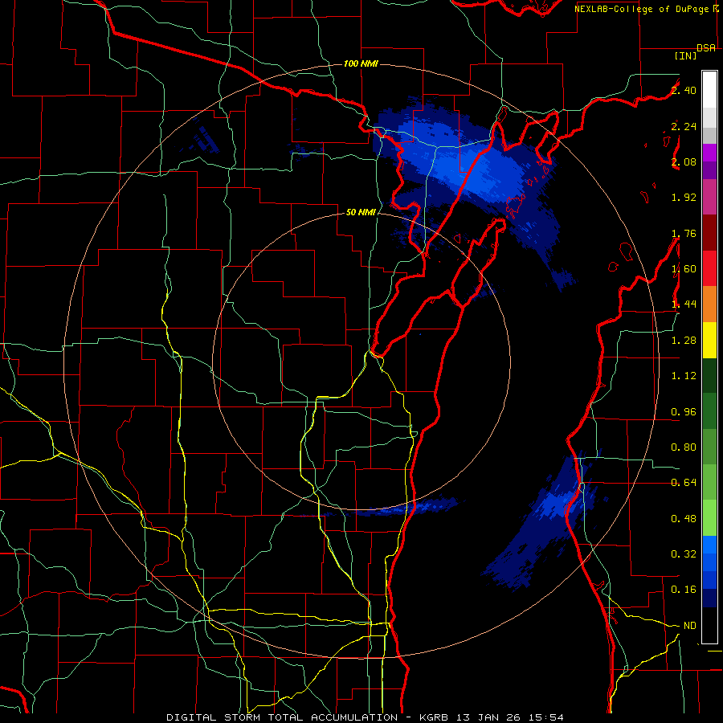723x723 pixels.
Task: Pick the dark red legend swatch
Action: (709, 233)
